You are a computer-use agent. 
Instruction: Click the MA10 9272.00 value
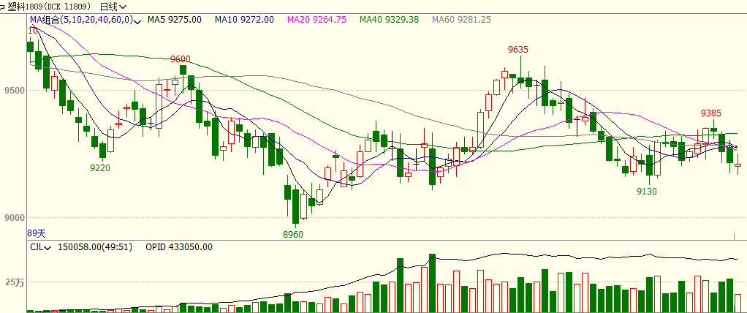[244, 20]
